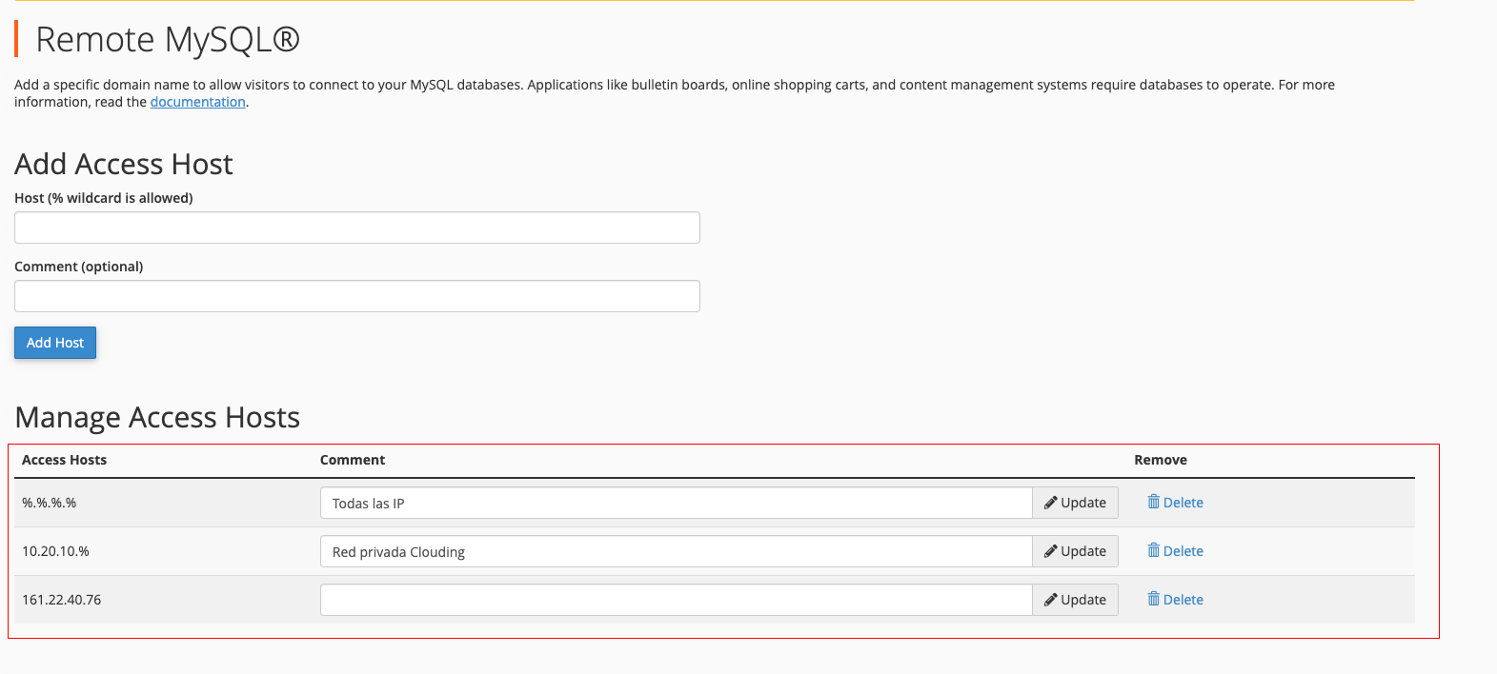This screenshot has height=674, width=1497.
Task: Focus the Host wildcard input field
Action: click(357, 228)
